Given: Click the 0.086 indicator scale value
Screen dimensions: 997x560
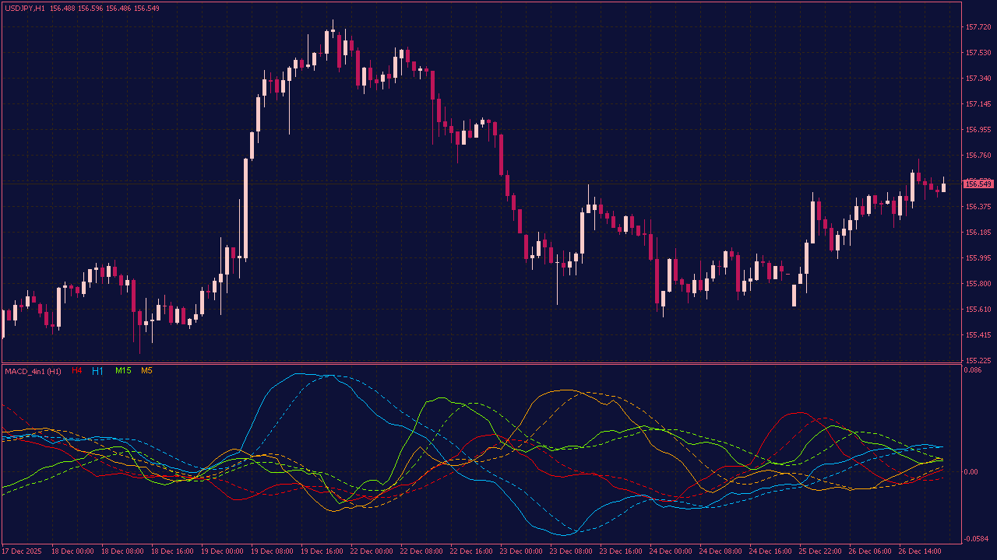Looking at the screenshot, I should point(974,369).
